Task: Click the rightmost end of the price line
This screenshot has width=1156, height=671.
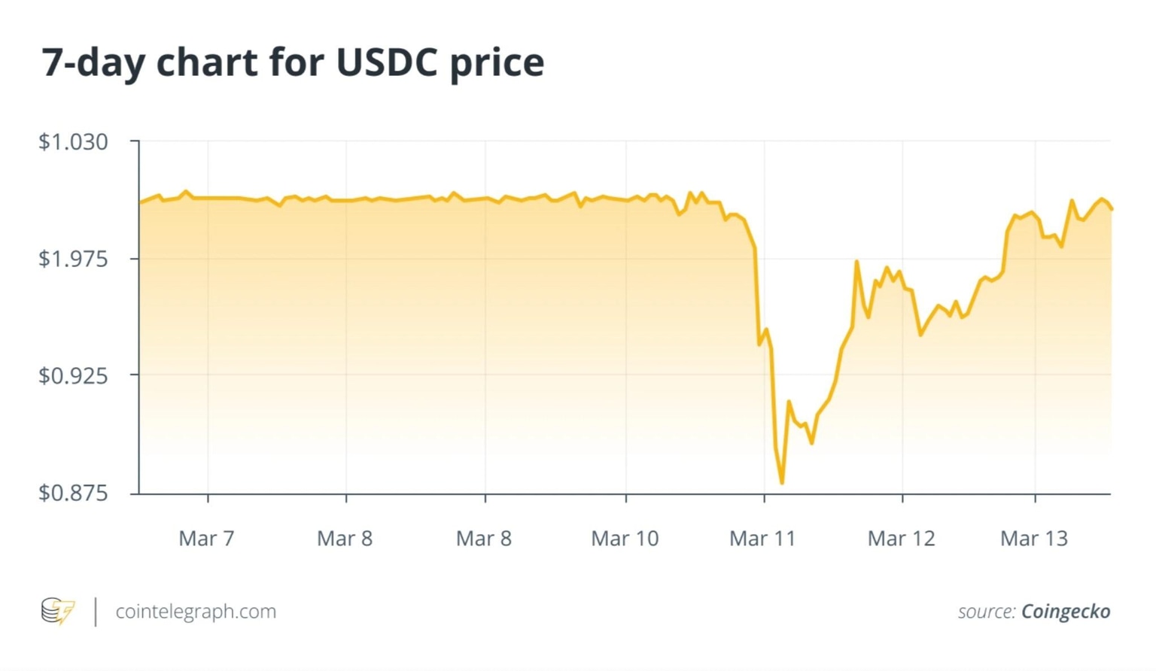Action: click(x=1112, y=209)
